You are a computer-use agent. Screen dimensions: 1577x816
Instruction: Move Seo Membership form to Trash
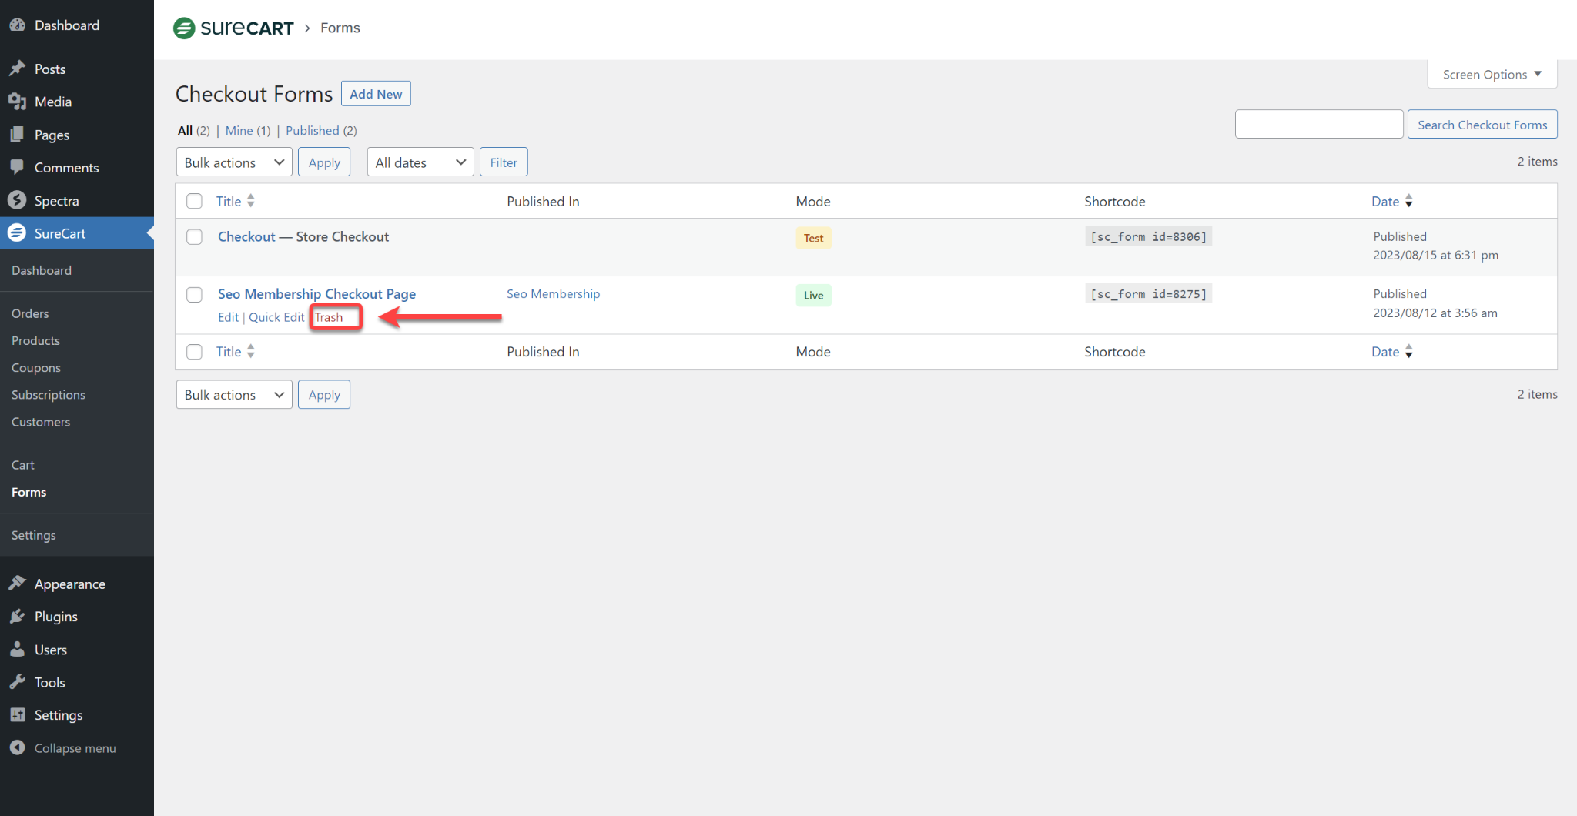[329, 317]
